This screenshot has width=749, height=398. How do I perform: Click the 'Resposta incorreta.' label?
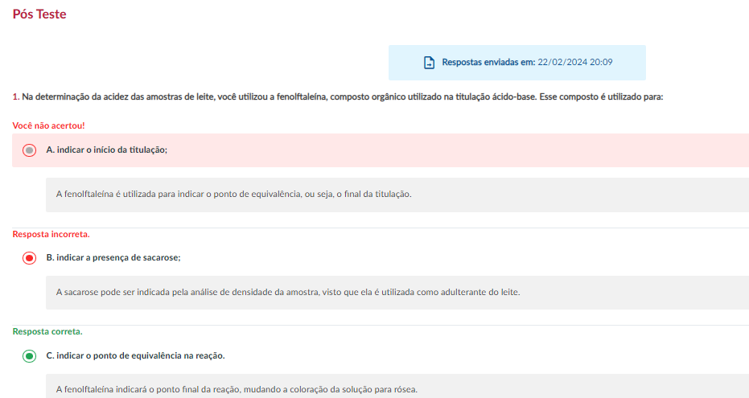51,234
